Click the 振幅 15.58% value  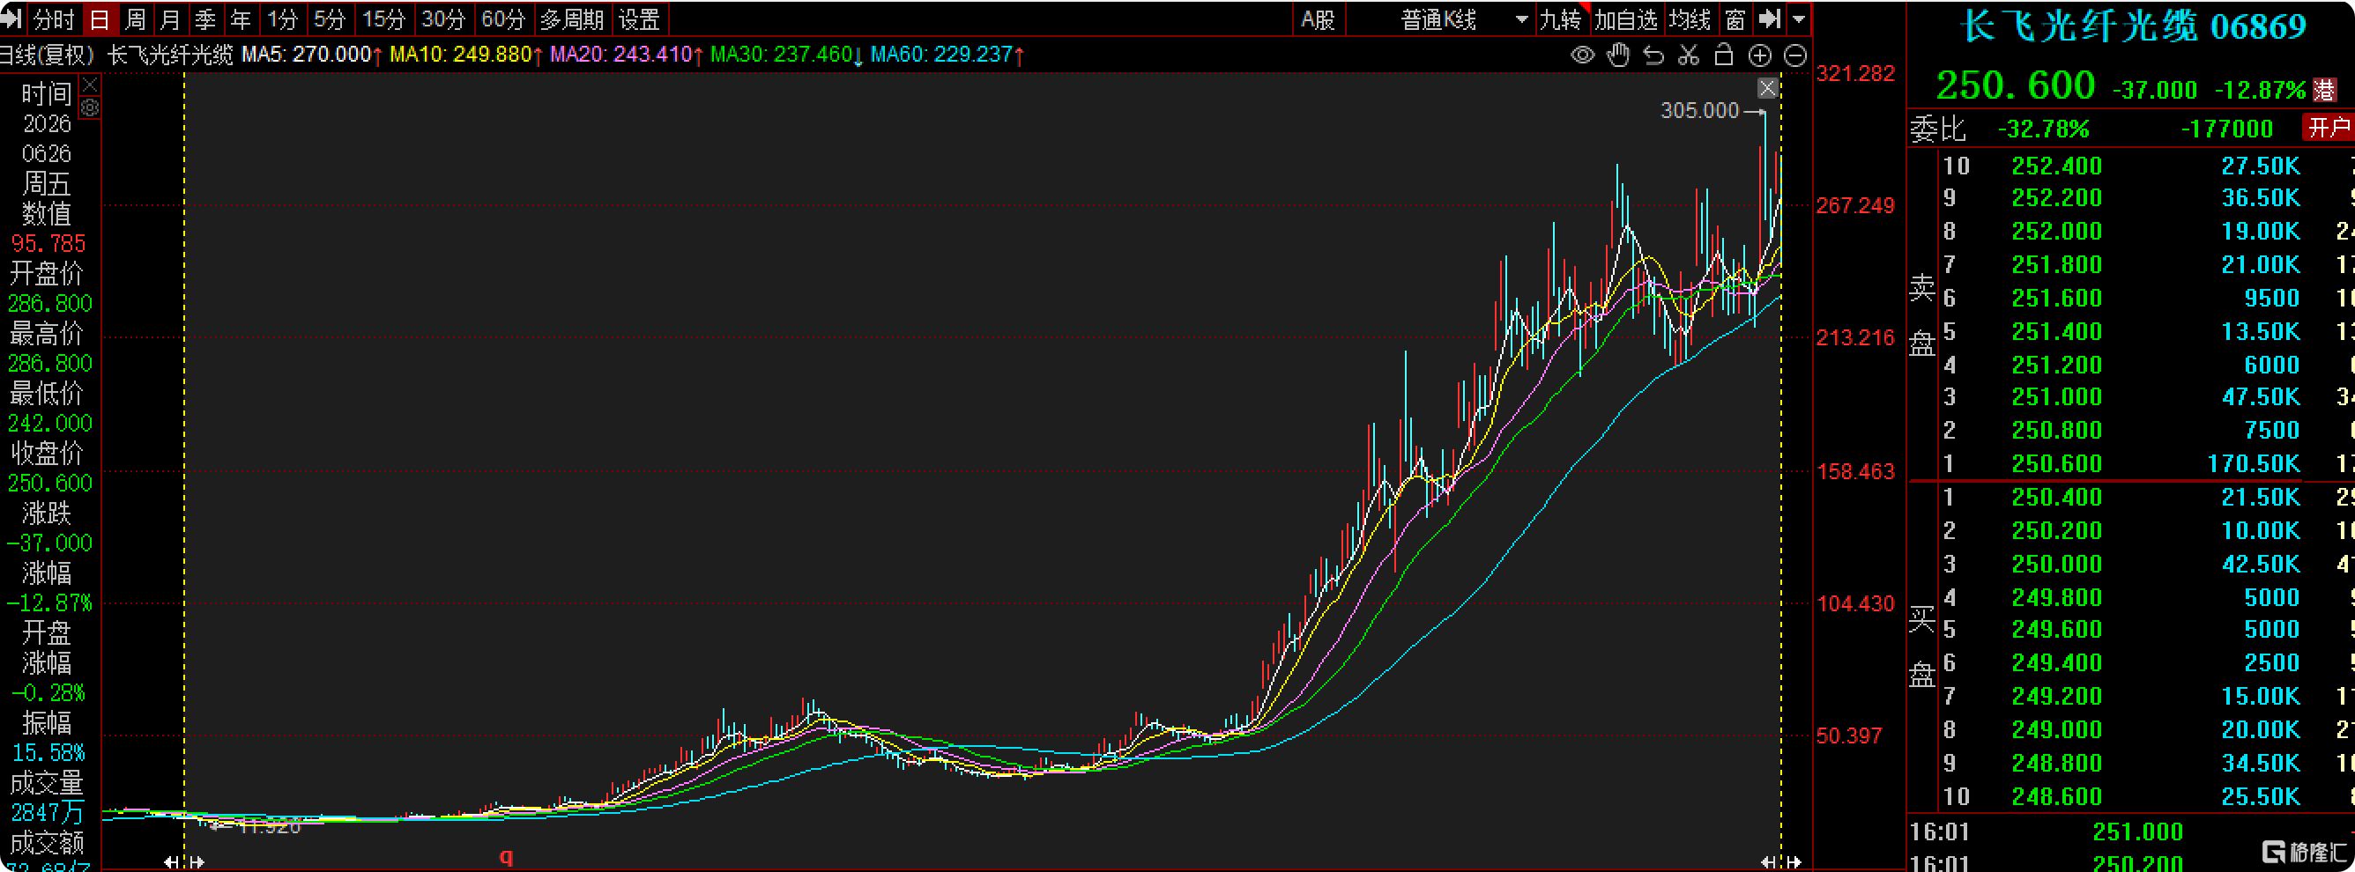point(48,753)
